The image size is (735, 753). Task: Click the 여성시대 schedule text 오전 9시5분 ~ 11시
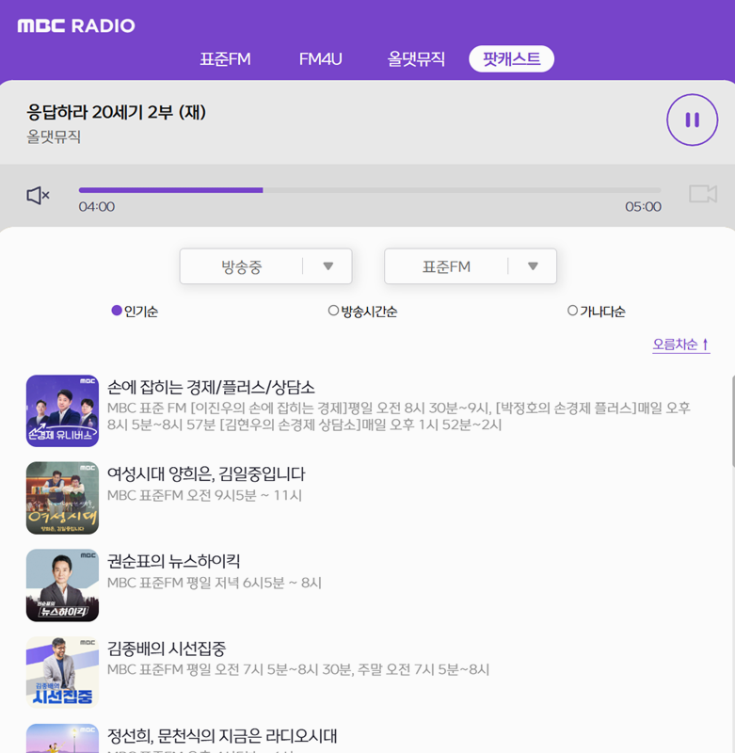tap(244, 496)
